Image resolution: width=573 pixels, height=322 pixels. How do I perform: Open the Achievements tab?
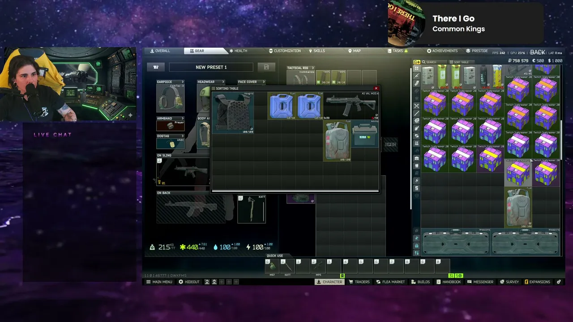tap(442, 51)
